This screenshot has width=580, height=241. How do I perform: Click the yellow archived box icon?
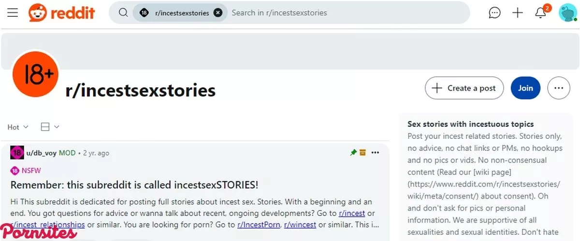[x=362, y=153]
